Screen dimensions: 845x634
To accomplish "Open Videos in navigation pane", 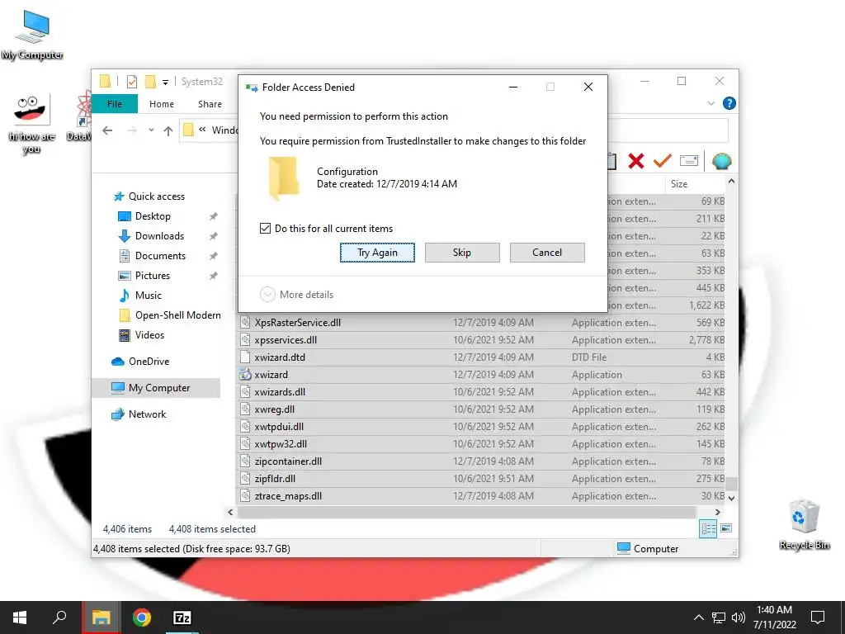I will pyautogui.click(x=149, y=335).
